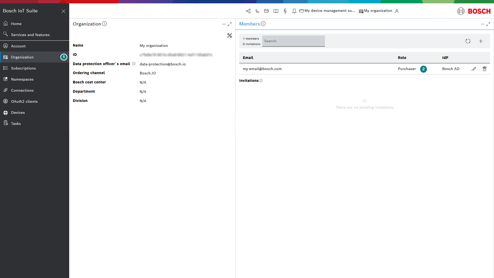Open My device management subscription selector

click(x=327, y=11)
